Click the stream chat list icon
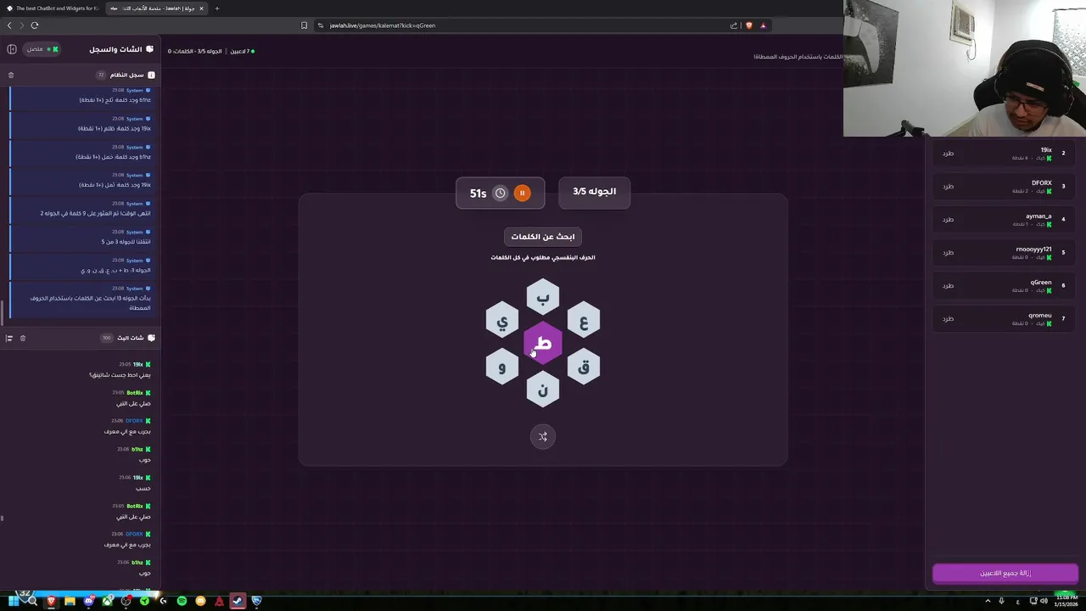Image resolution: width=1086 pixels, height=611 pixels. point(9,339)
